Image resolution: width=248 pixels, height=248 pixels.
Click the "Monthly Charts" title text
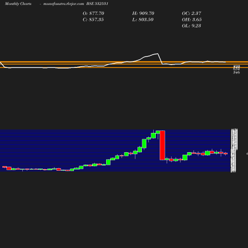tap(18, 4)
